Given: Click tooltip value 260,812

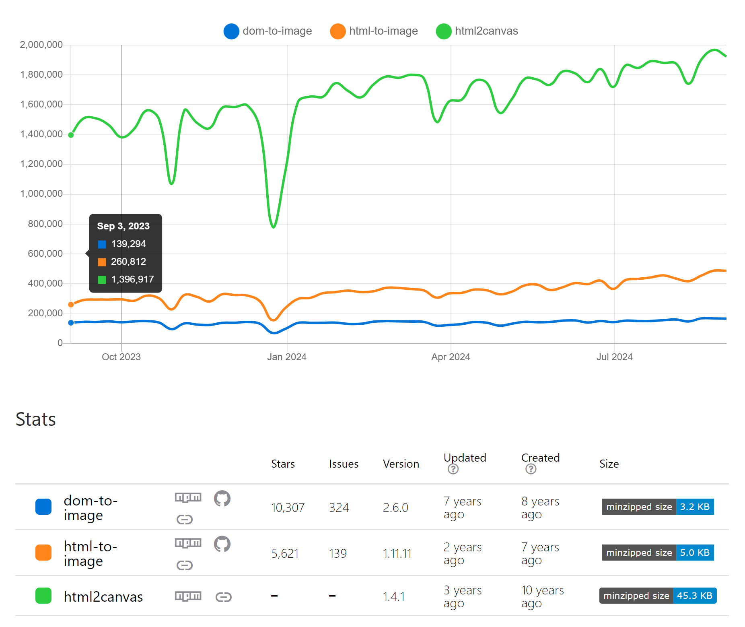Looking at the screenshot, I should click(128, 262).
